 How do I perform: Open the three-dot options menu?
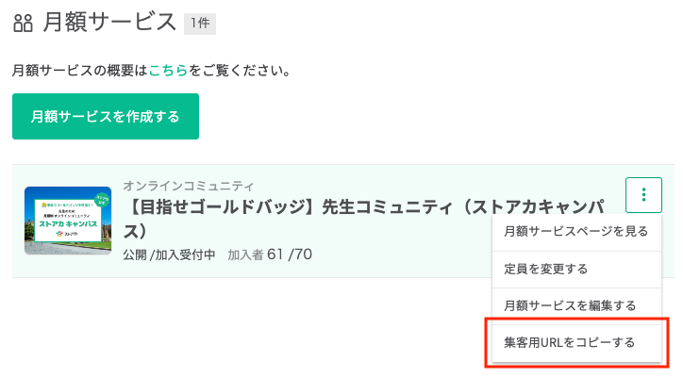(643, 195)
